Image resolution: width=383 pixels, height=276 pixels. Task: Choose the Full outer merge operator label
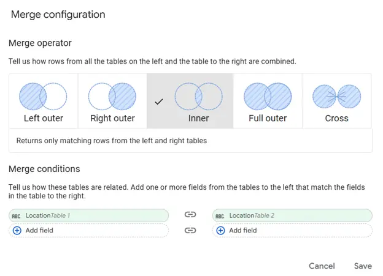pos(268,119)
